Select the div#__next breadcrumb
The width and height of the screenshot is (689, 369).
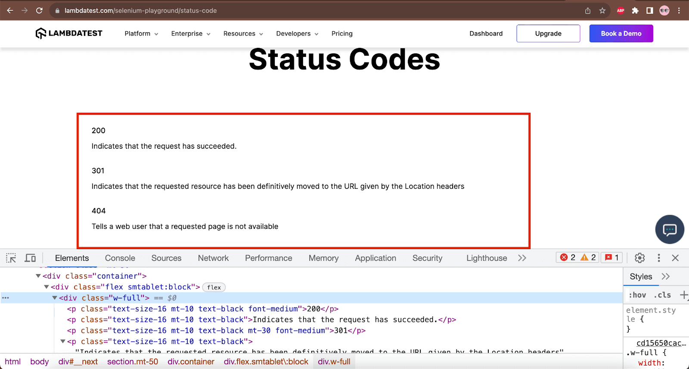[x=78, y=361]
